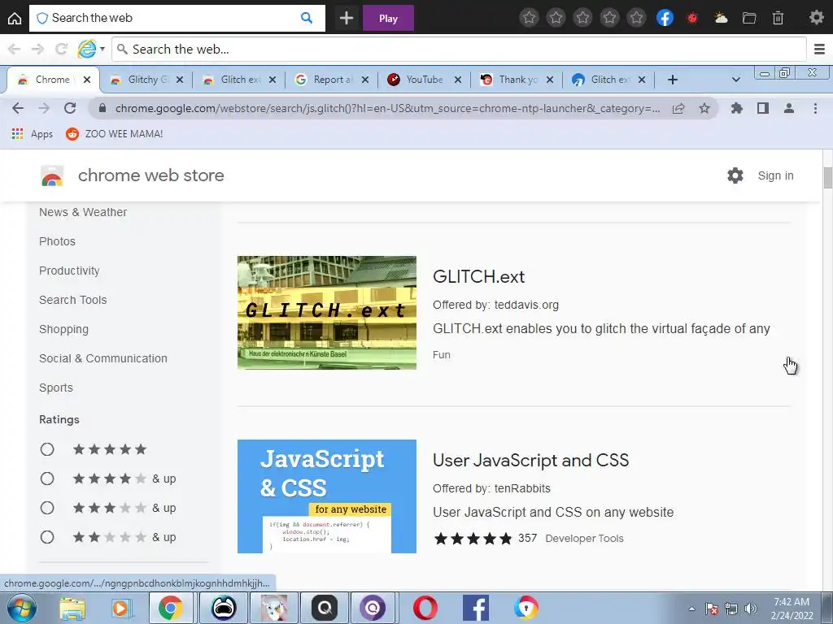Open the GLITCH.ext thumbnail image
This screenshot has width=833, height=624.
[327, 313]
